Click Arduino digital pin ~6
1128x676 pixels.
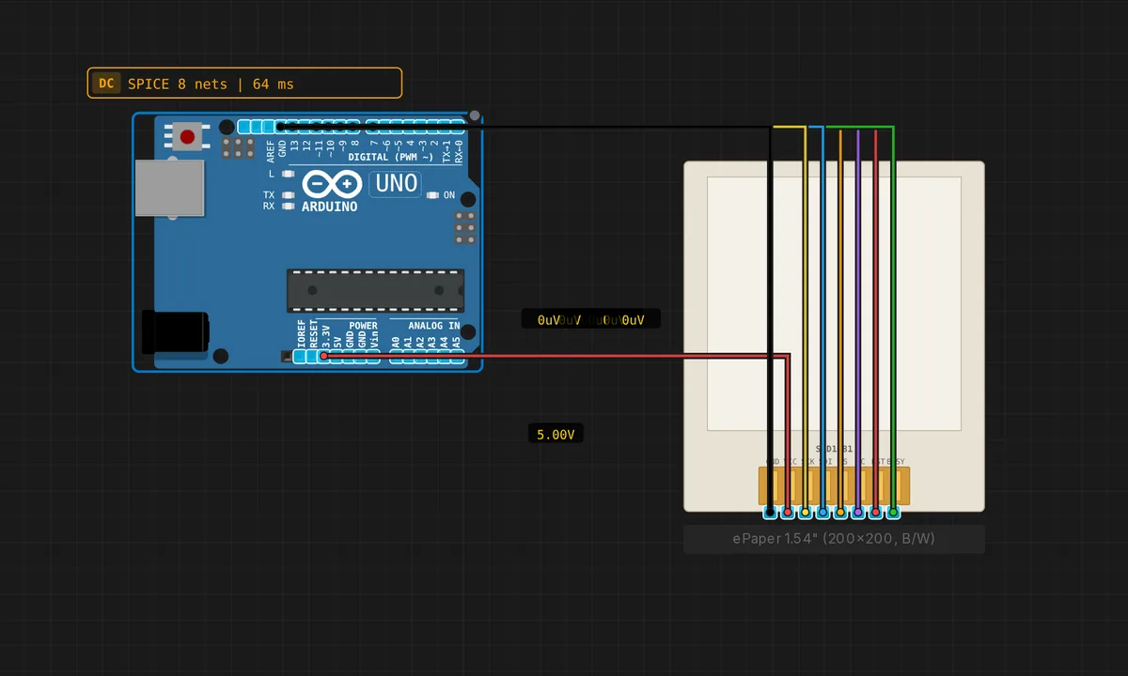pos(384,127)
